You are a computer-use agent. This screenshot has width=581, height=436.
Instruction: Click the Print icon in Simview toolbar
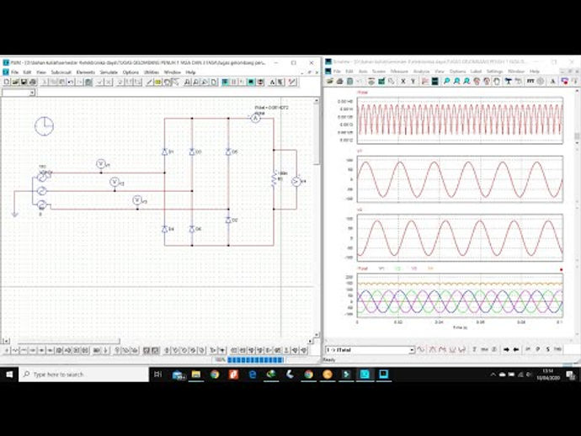click(x=340, y=81)
